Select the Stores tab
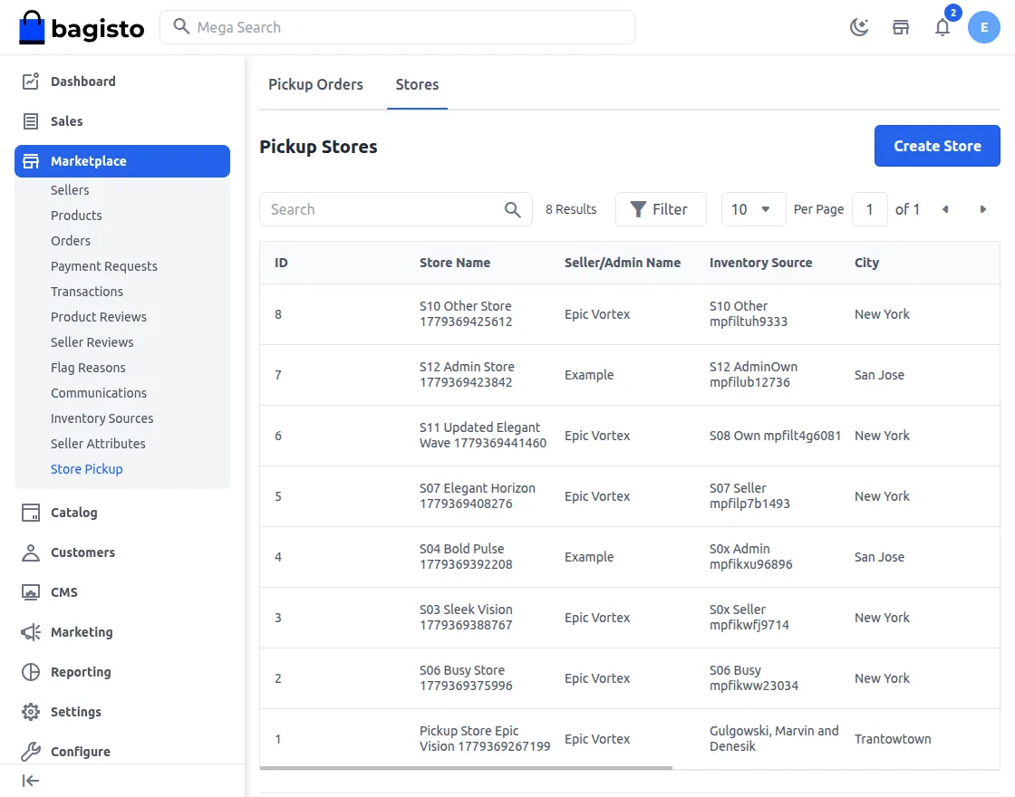1015x797 pixels. (417, 85)
